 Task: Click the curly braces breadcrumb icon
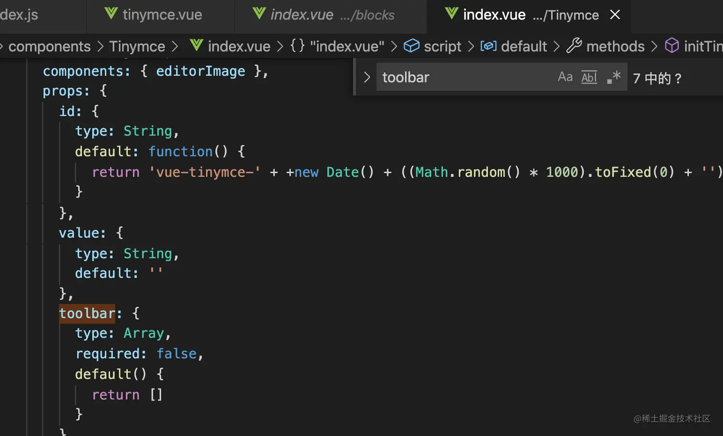coord(297,46)
